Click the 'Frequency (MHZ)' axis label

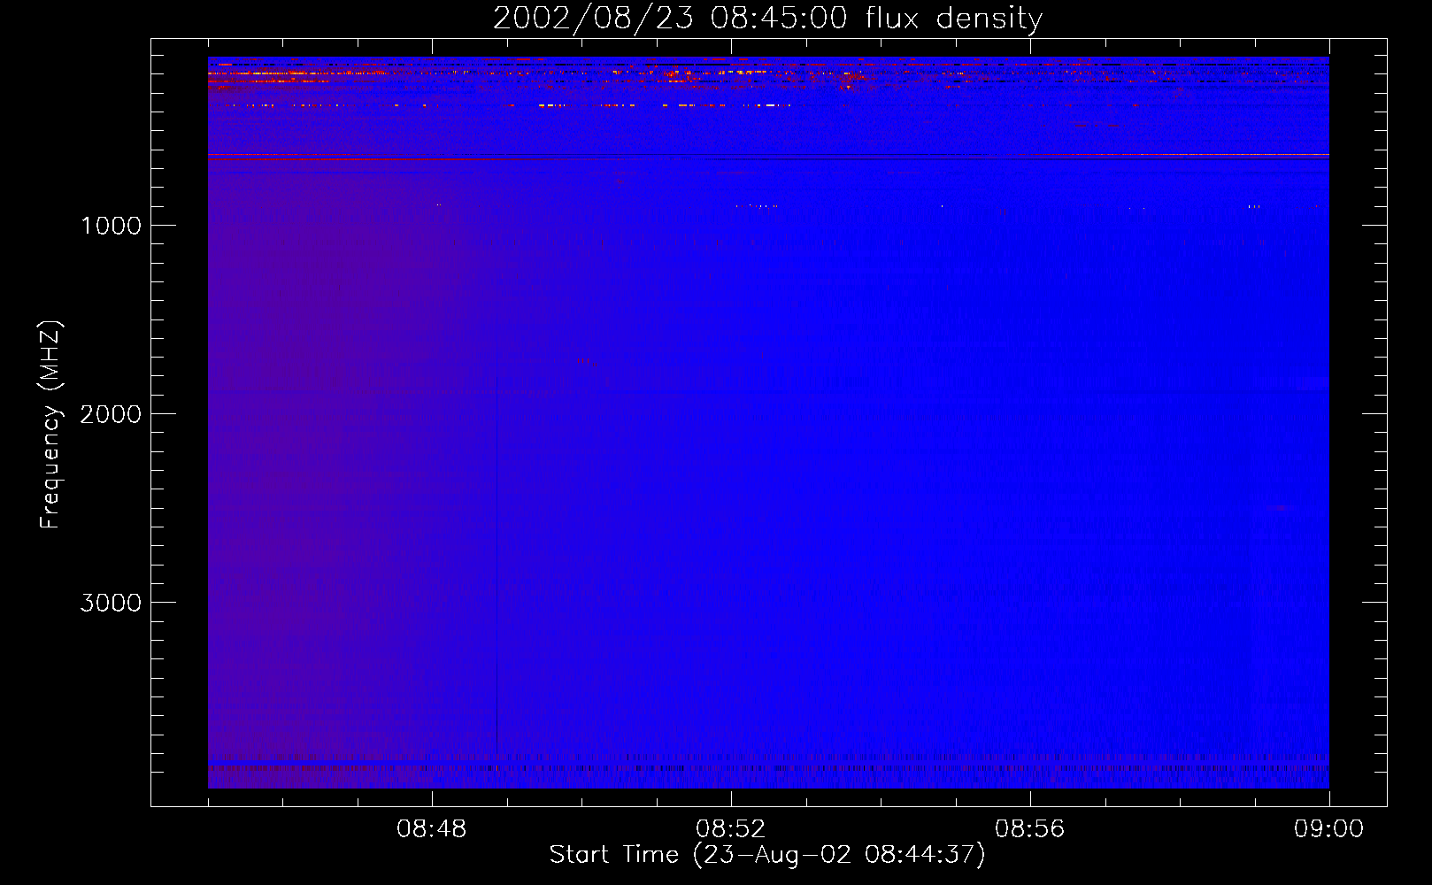coord(50,425)
